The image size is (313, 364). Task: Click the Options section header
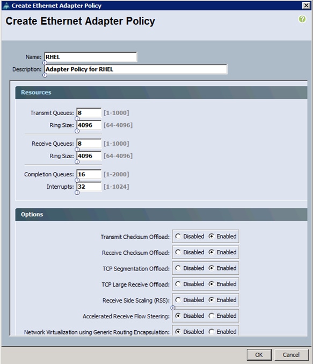(162, 215)
